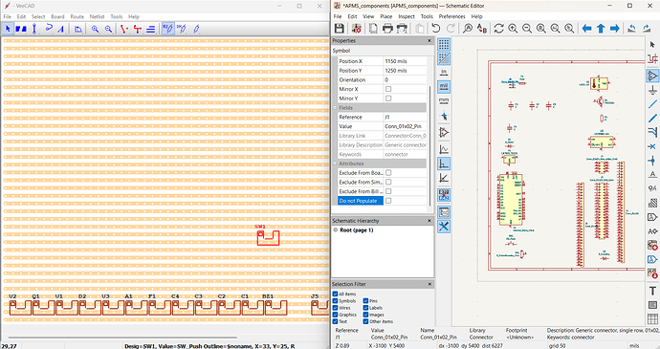Click the Print icon in schematic toolbar
This screenshot has height=349, width=660.
point(387,28)
